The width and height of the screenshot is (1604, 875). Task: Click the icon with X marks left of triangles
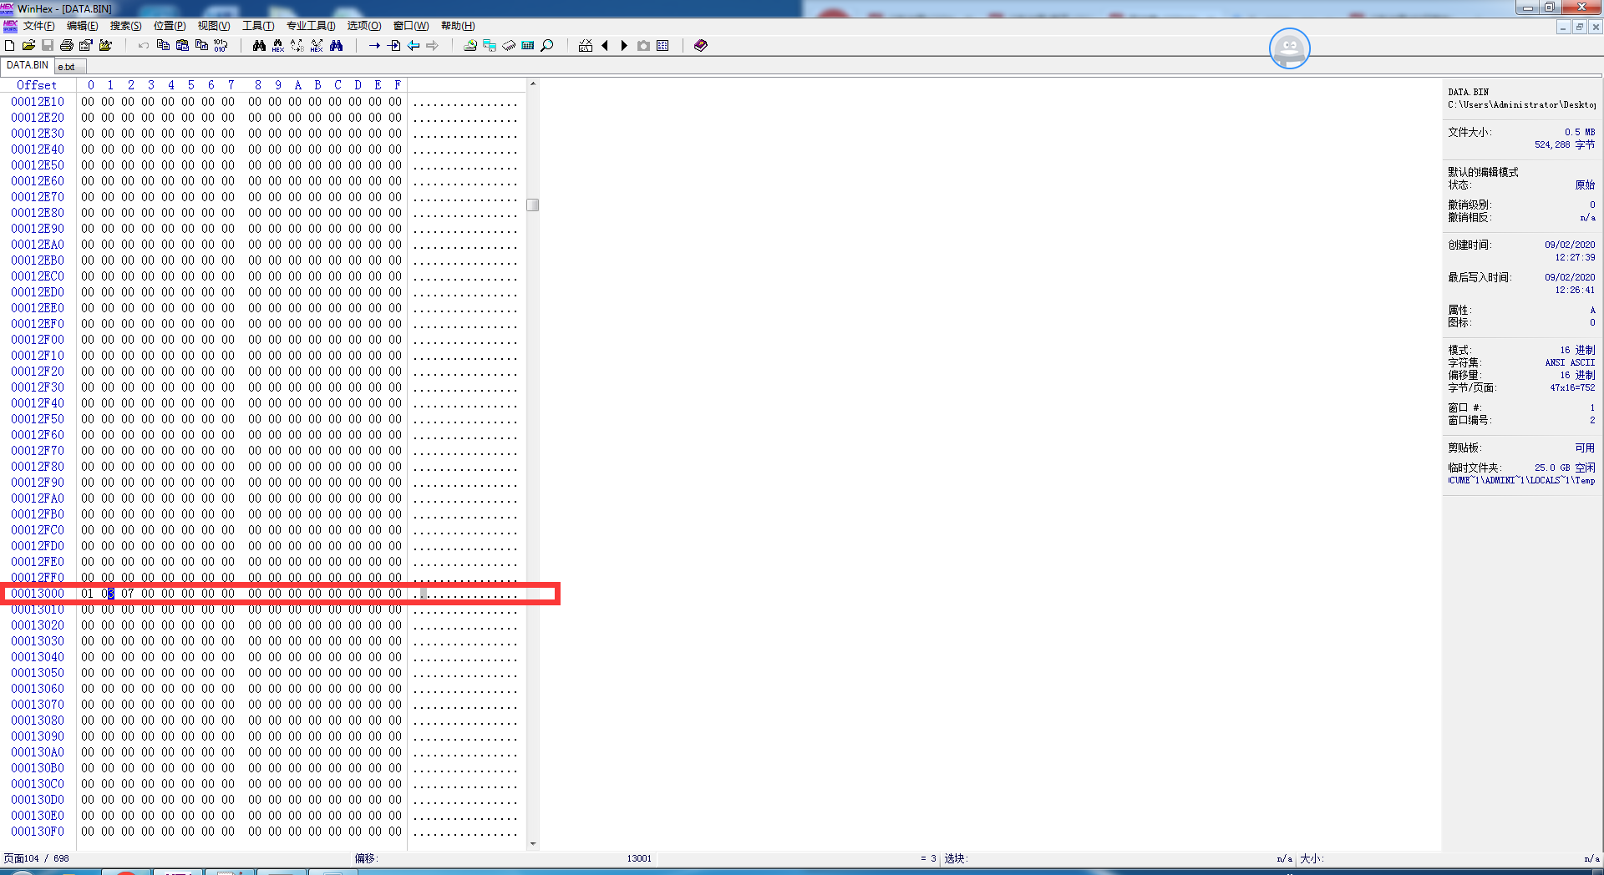586,46
